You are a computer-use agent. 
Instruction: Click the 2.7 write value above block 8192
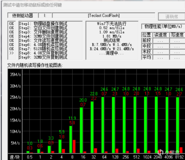(x=179, y=94)
